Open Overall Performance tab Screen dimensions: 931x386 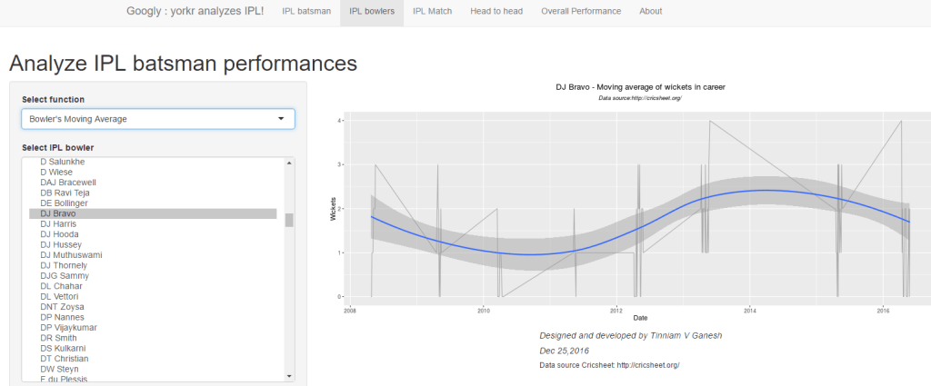(581, 11)
